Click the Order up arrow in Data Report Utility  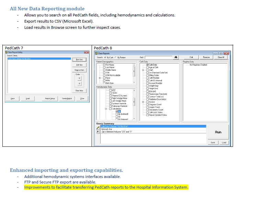point(79,78)
